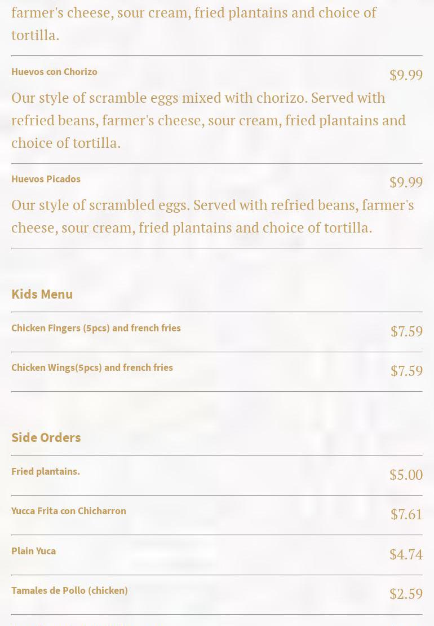Click the Kids Menu section heading
The height and width of the screenshot is (626, 434).
click(x=42, y=294)
